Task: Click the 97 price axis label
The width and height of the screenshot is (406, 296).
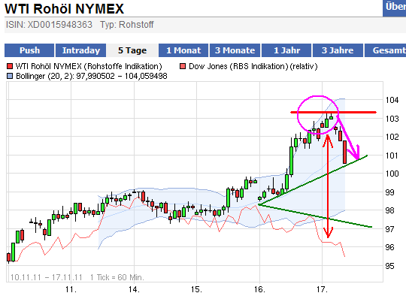Action: [389, 229]
